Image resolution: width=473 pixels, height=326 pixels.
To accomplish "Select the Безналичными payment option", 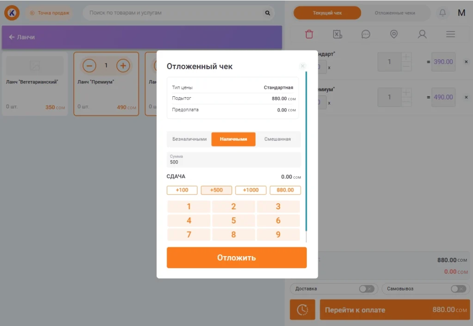I will click(189, 139).
